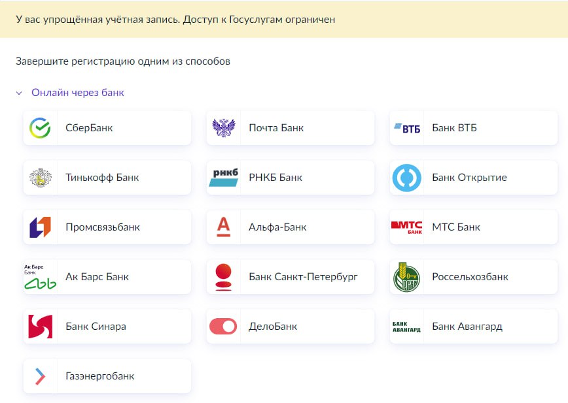Viewport: 568px width, 403px height.
Task: Click the Ak Bars Bank green logo
Action: [40, 277]
